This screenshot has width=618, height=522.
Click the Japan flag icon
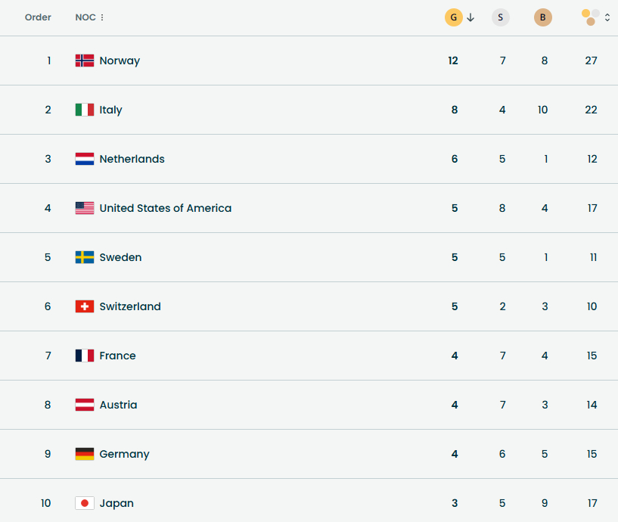(x=85, y=503)
